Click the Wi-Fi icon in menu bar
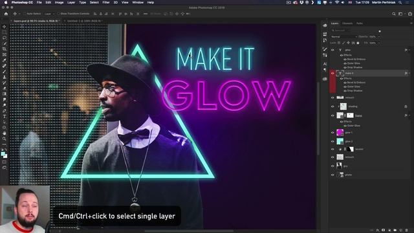This screenshot has height=233, width=414. point(337,3)
